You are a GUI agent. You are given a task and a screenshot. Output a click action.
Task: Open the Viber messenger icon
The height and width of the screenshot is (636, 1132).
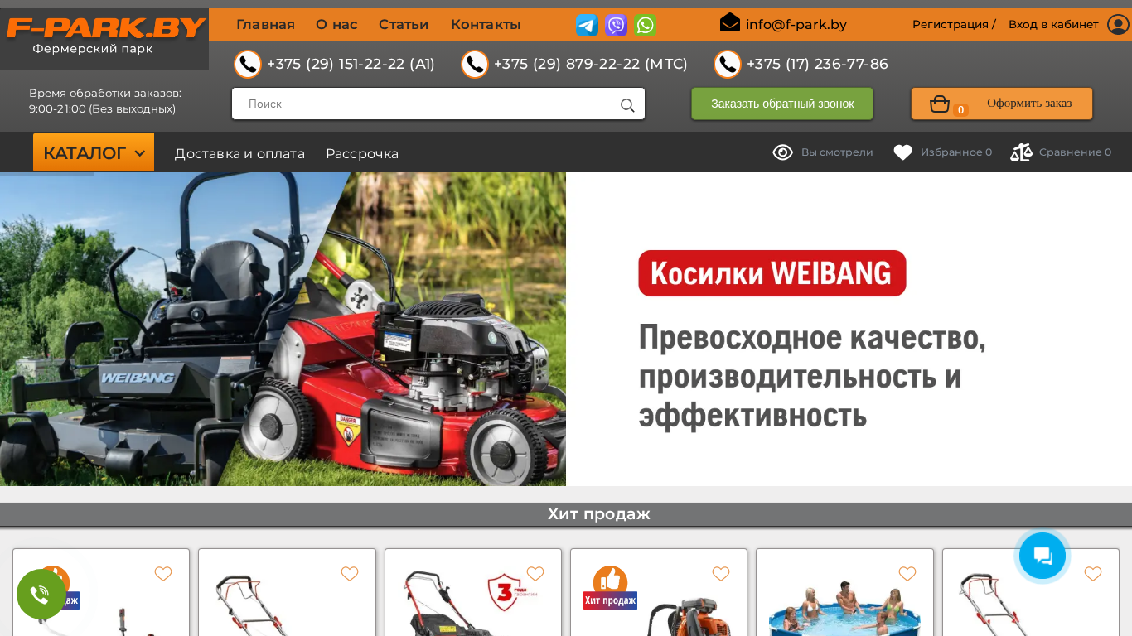(x=616, y=25)
